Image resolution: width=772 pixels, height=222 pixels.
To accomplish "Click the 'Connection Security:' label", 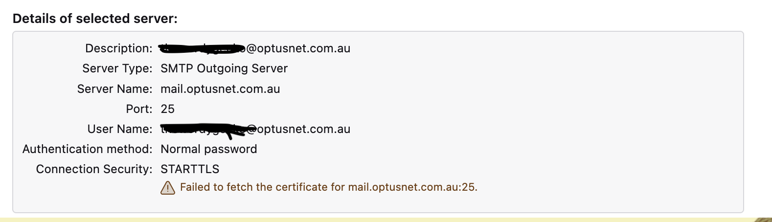I will [94, 169].
